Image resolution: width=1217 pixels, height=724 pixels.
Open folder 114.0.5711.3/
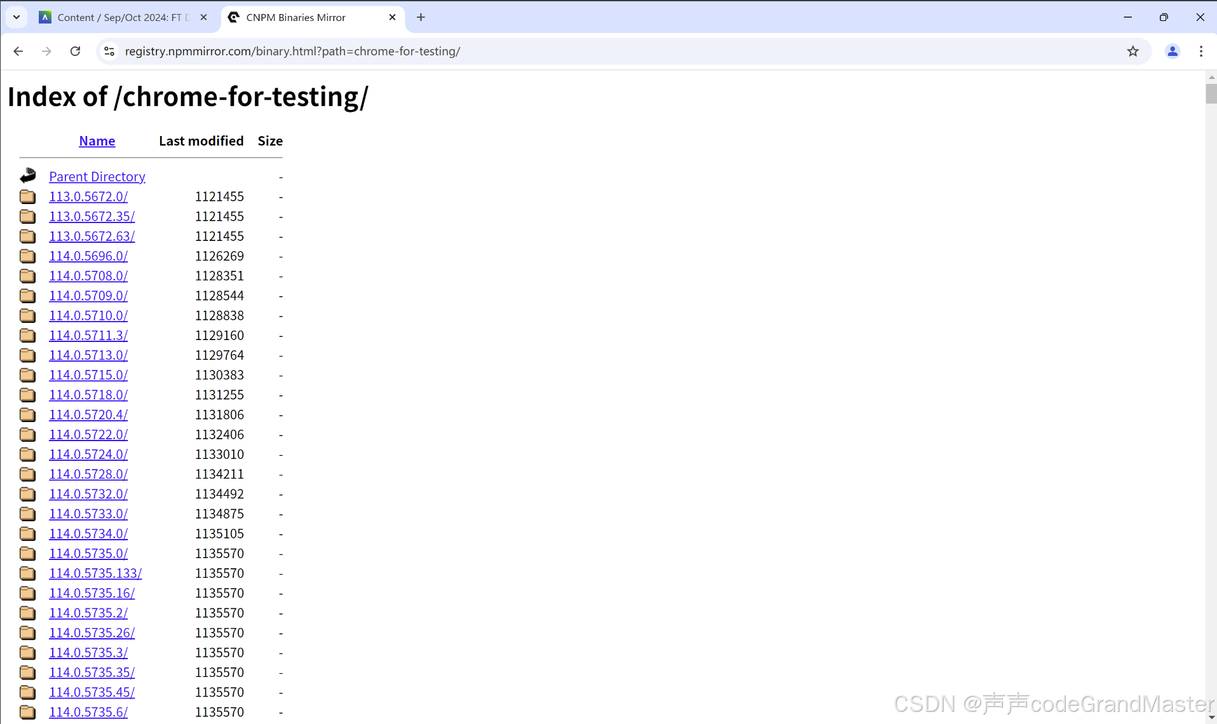(x=88, y=335)
